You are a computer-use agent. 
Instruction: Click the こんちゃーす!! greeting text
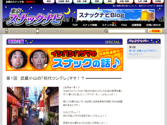(x=71, y=87)
